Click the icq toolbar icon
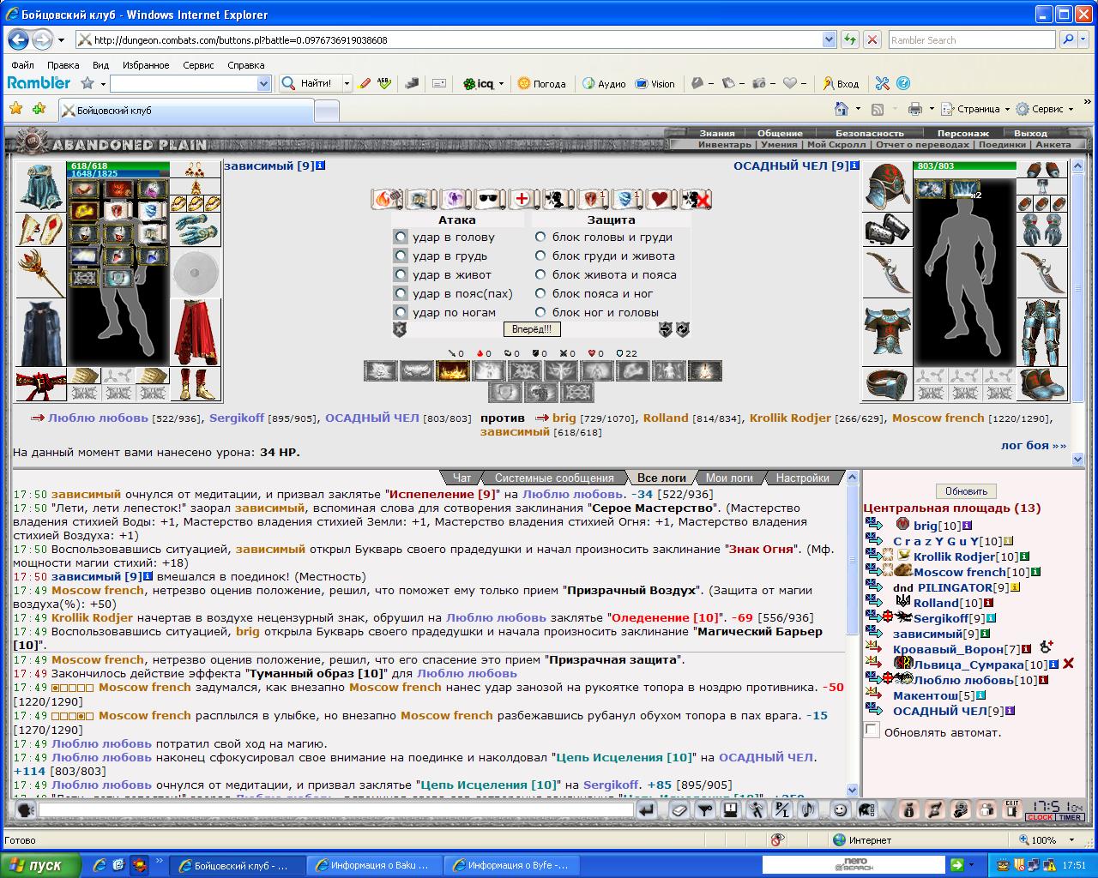This screenshot has width=1098, height=878. [478, 83]
